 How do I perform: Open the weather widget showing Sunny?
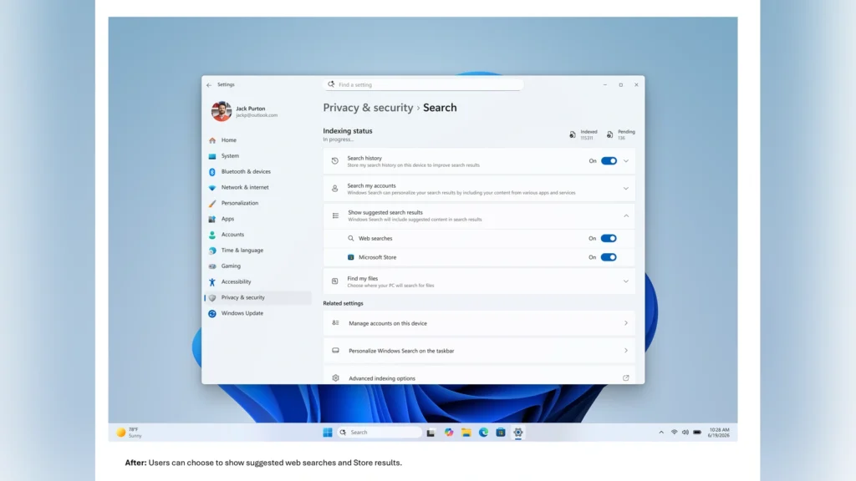[x=129, y=433]
